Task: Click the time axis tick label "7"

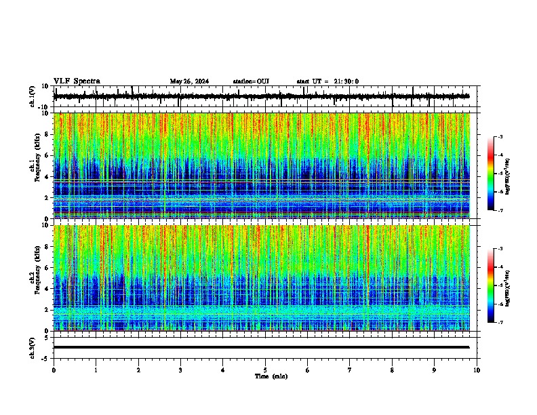Action: coord(350,370)
